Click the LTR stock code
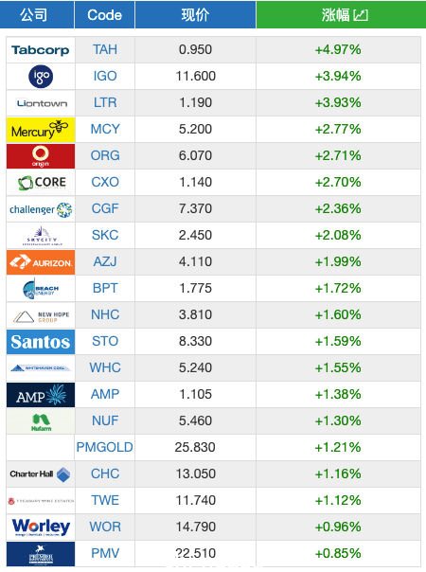Screen dimensions: 426x572 105,102
